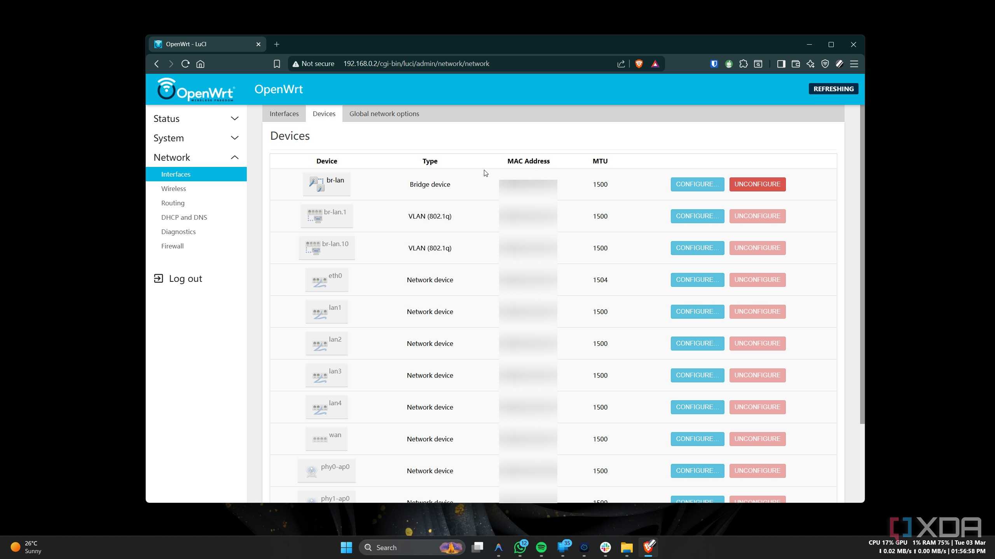The height and width of the screenshot is (559, 995).
Task: Open Global network options tab
Action: [384, 114]
